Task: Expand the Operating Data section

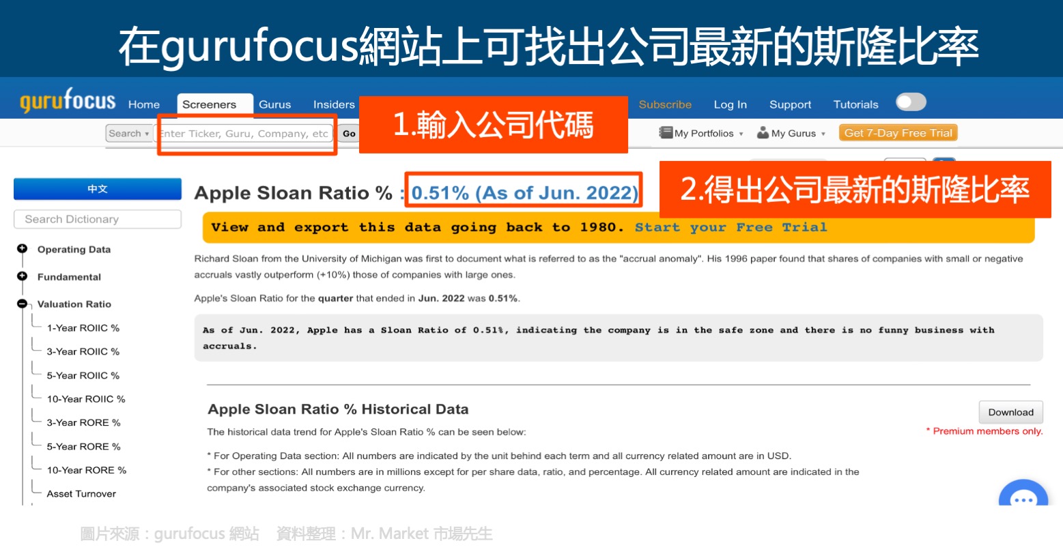Action: (x=23, y=248)
